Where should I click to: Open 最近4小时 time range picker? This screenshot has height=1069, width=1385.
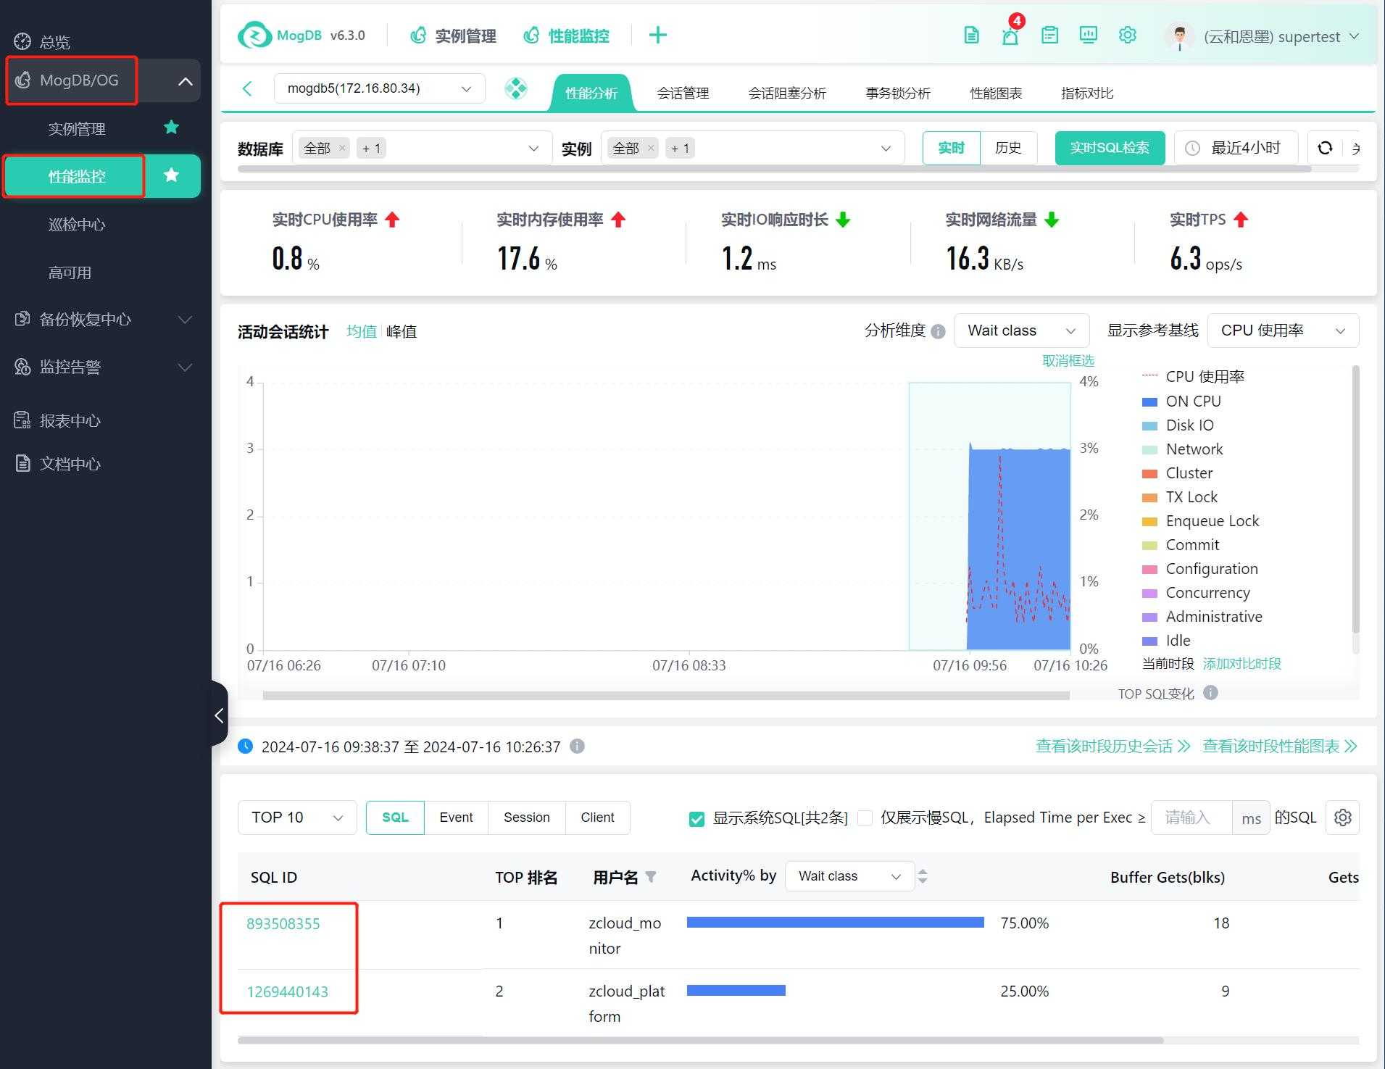(1235, 148)
